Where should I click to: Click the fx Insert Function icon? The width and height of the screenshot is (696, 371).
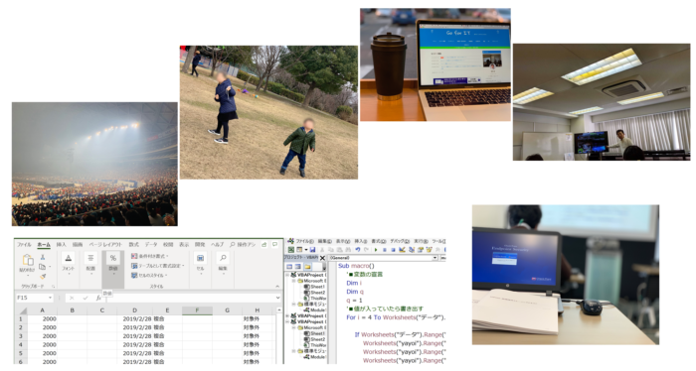tap(98, 298)
